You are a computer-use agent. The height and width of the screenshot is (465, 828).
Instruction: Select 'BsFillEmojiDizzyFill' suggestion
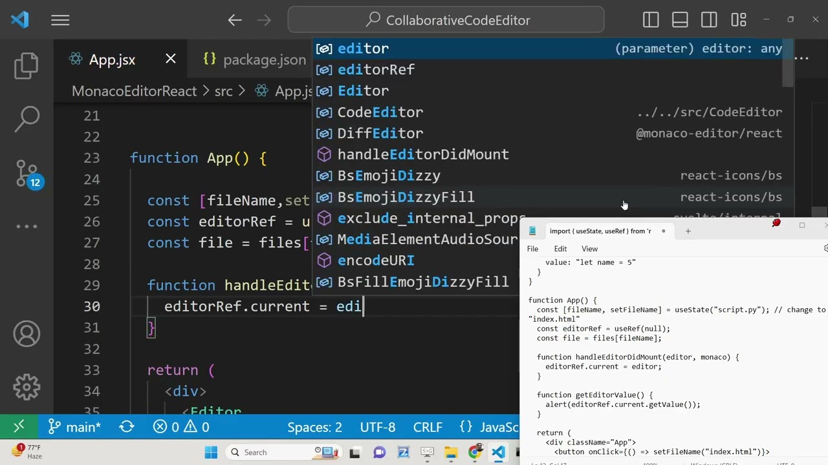(417, 282)
